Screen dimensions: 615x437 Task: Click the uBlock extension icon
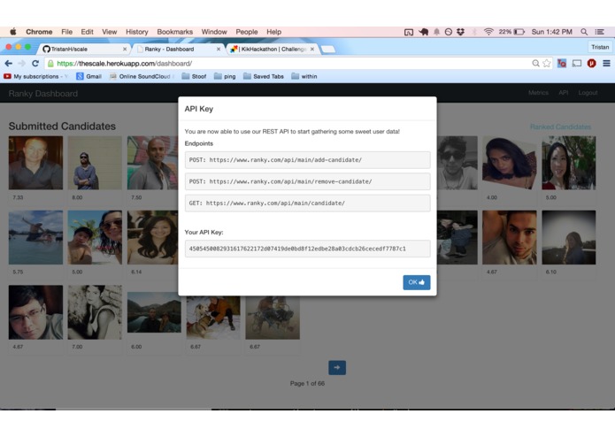coord(591,63)
